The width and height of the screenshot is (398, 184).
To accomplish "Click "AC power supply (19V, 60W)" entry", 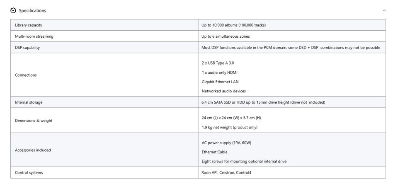I will (226, 143).
